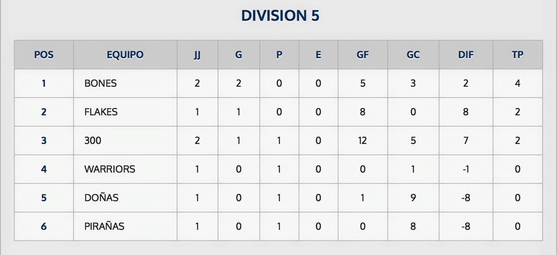
Task: Click goals-for value 12 in 300 row
Action: [x=362, y=141]
